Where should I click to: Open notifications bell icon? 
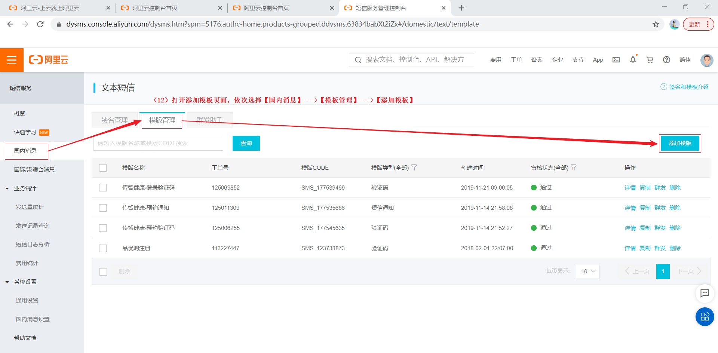(x=633, y=60)
